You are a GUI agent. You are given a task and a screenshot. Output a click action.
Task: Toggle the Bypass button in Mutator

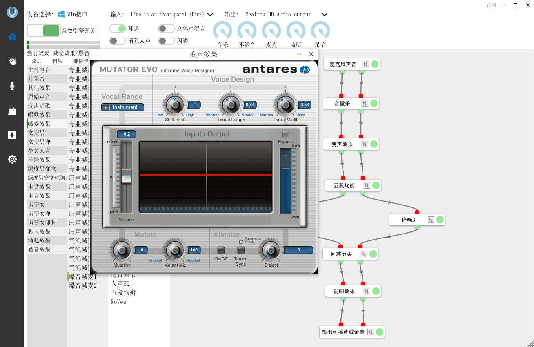(285, 134)
